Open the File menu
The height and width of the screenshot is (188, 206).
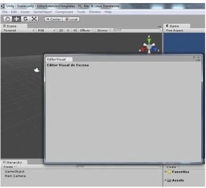[5, 12]
